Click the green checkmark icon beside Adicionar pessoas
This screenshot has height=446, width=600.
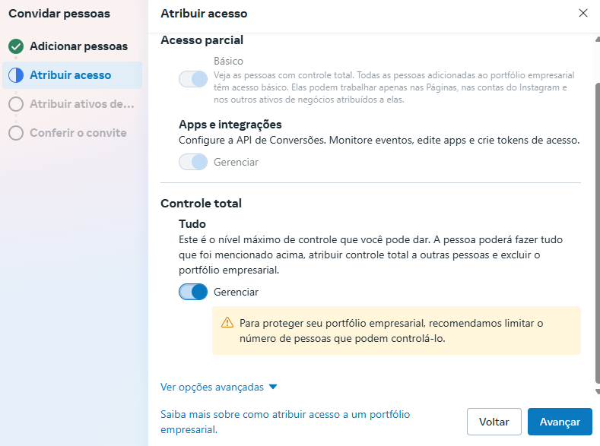pyautogui.click(x=16, y=46)
